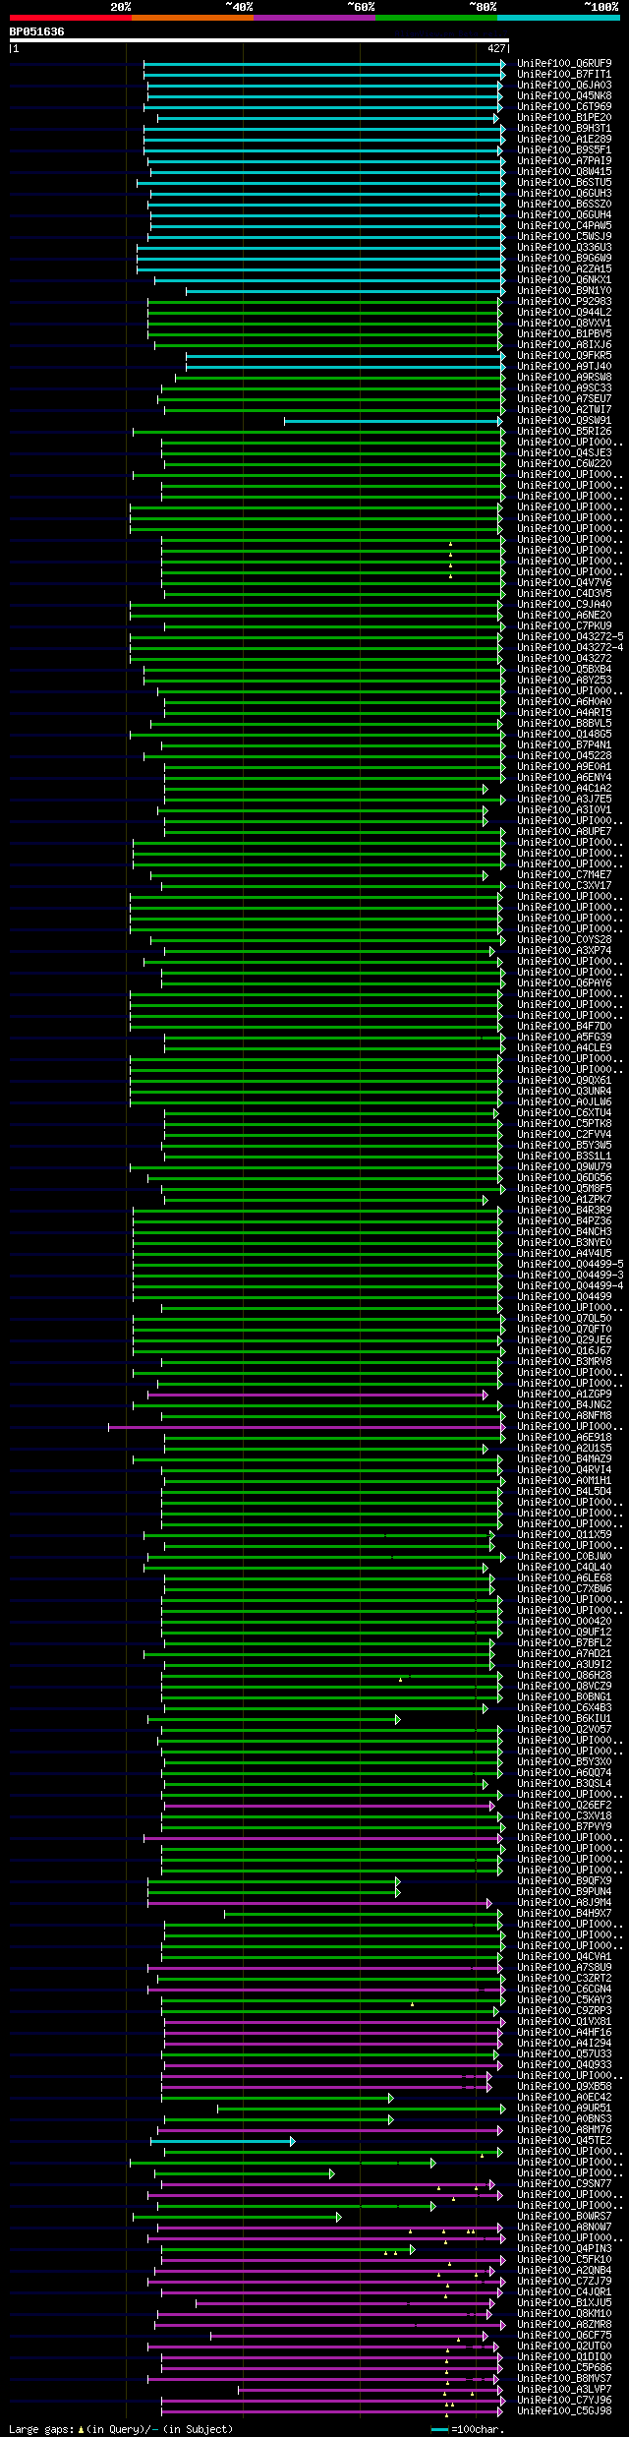This screenshot has width=629, height=2437.
Task: Click the hit label UniRef100_Q6RUF9
Action: pyautogui.click(x=564, y=63)
